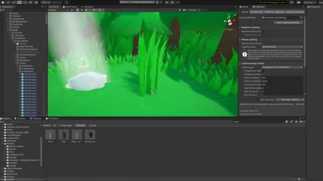Switch to the Scene view tab
Image resolution: width=323 pixels, height=181 pixels.
[x=54, y=7]
